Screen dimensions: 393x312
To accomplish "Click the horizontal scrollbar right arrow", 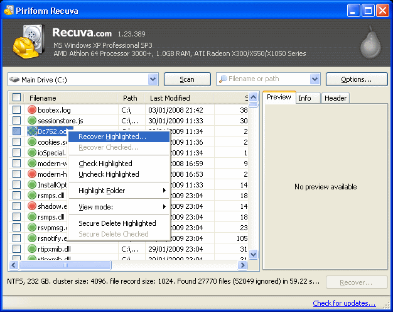I will [242, 265].
